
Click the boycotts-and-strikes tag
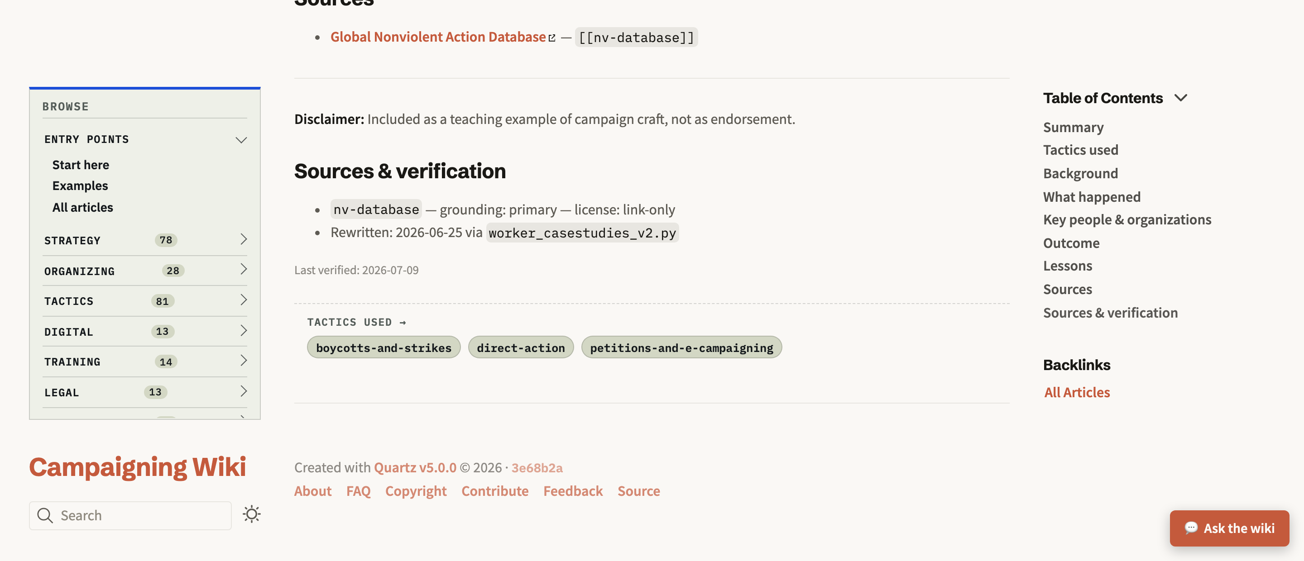click(383, 347)
